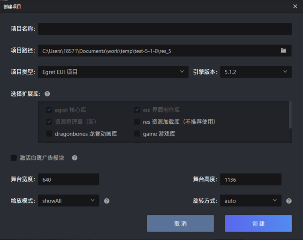Click the help icon next to 旋转方式 dropdown

click(x=289, y=201)
